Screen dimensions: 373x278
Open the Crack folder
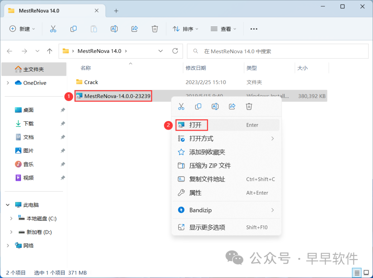point(91,82)
